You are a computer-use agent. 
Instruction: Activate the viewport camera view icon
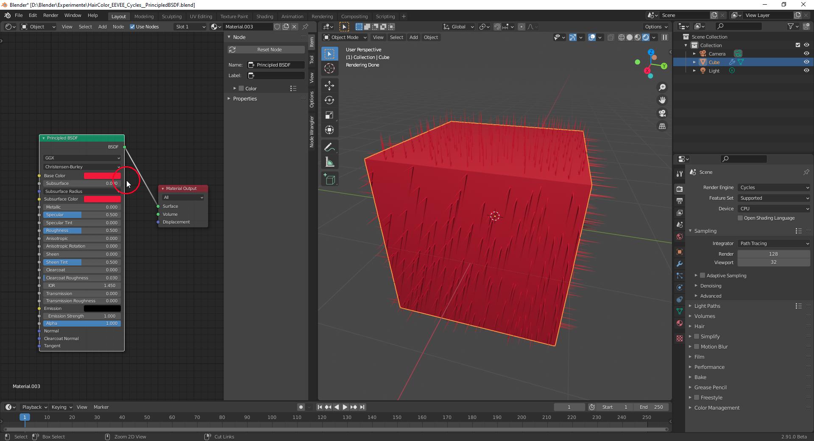point(662,113)
